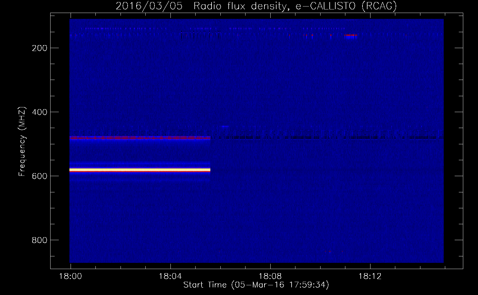
Task: Click the dark red band near 480 MHz
Action: point(140,138)
